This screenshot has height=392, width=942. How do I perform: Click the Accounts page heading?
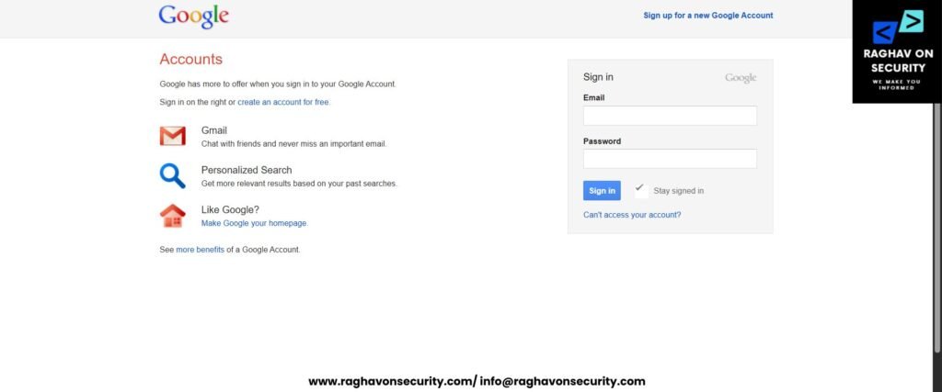191,60
